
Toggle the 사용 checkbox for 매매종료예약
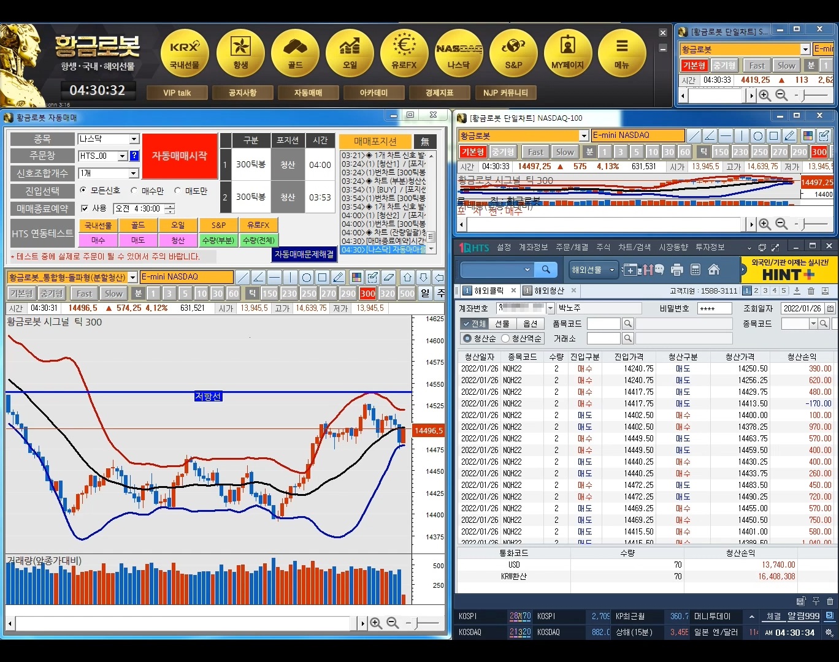(x=85, y=208)
